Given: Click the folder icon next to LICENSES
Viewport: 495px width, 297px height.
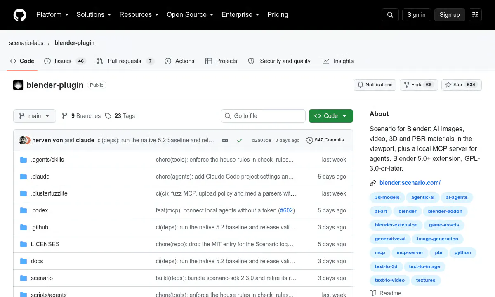Looking at the screenshot, I should point(24,244).
